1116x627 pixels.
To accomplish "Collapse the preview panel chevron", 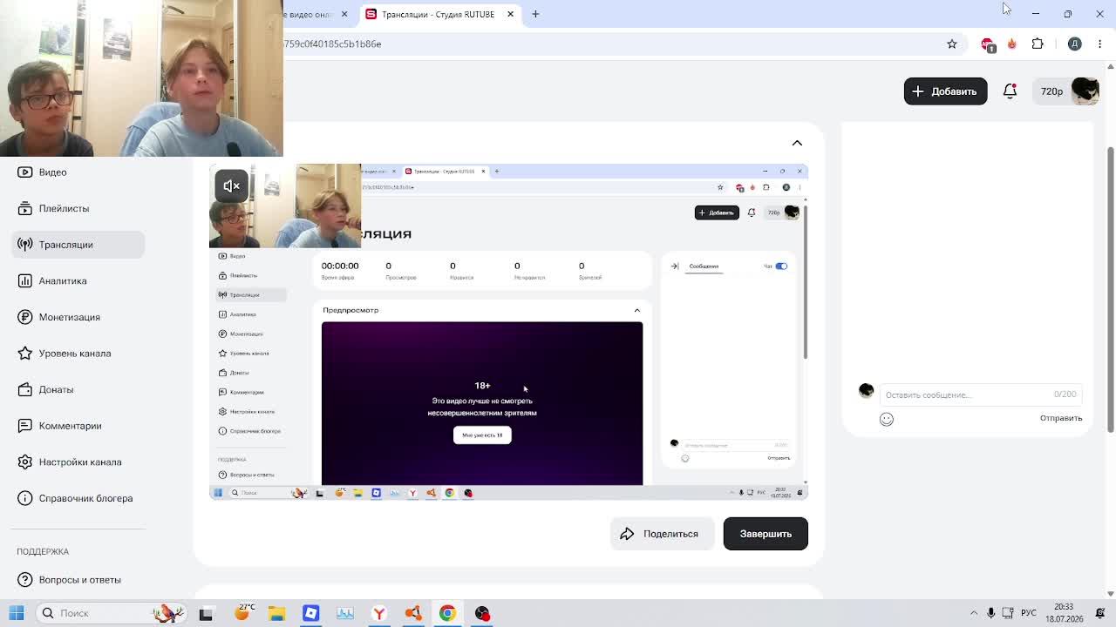I will (x=797, y=143).
